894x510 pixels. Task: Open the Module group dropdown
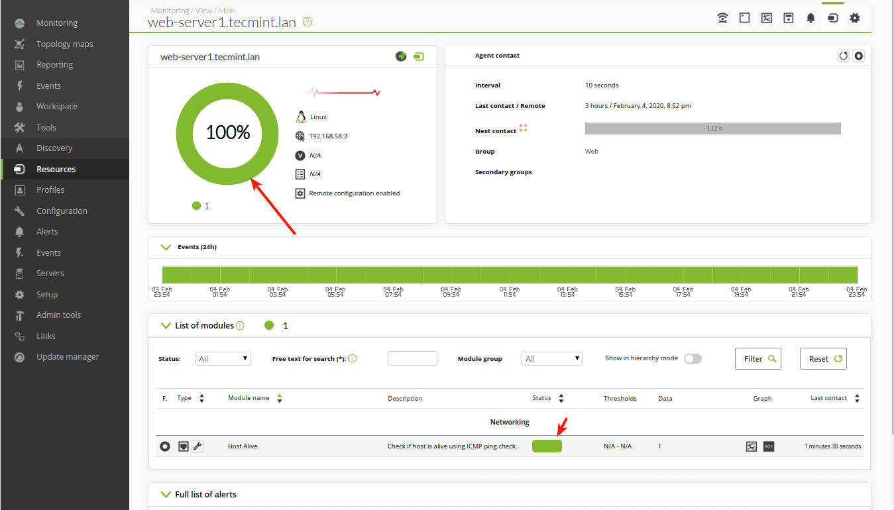tap(552, 358)
